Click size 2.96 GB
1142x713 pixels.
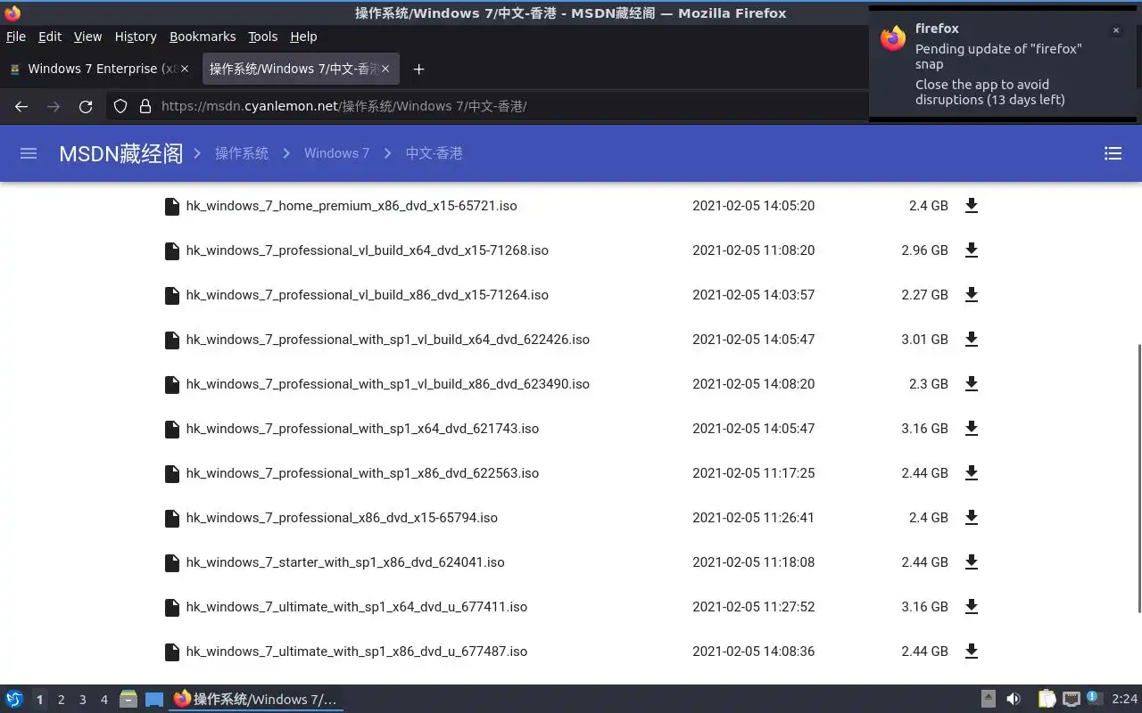click(924, 250)
